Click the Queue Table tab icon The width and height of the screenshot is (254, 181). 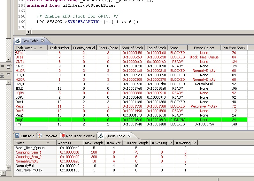(x=101, y=136)
